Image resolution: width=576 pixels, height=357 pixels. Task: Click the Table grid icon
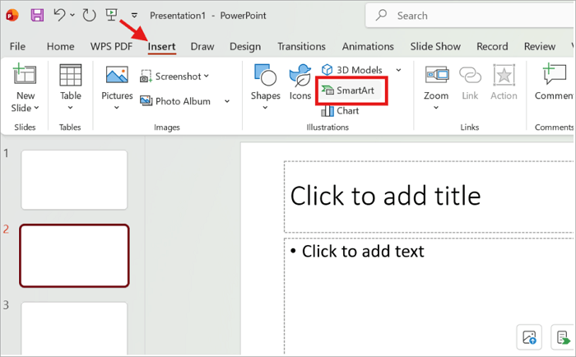tap(70, 75)
